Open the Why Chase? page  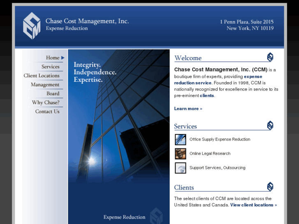click(x=46, y=102)
